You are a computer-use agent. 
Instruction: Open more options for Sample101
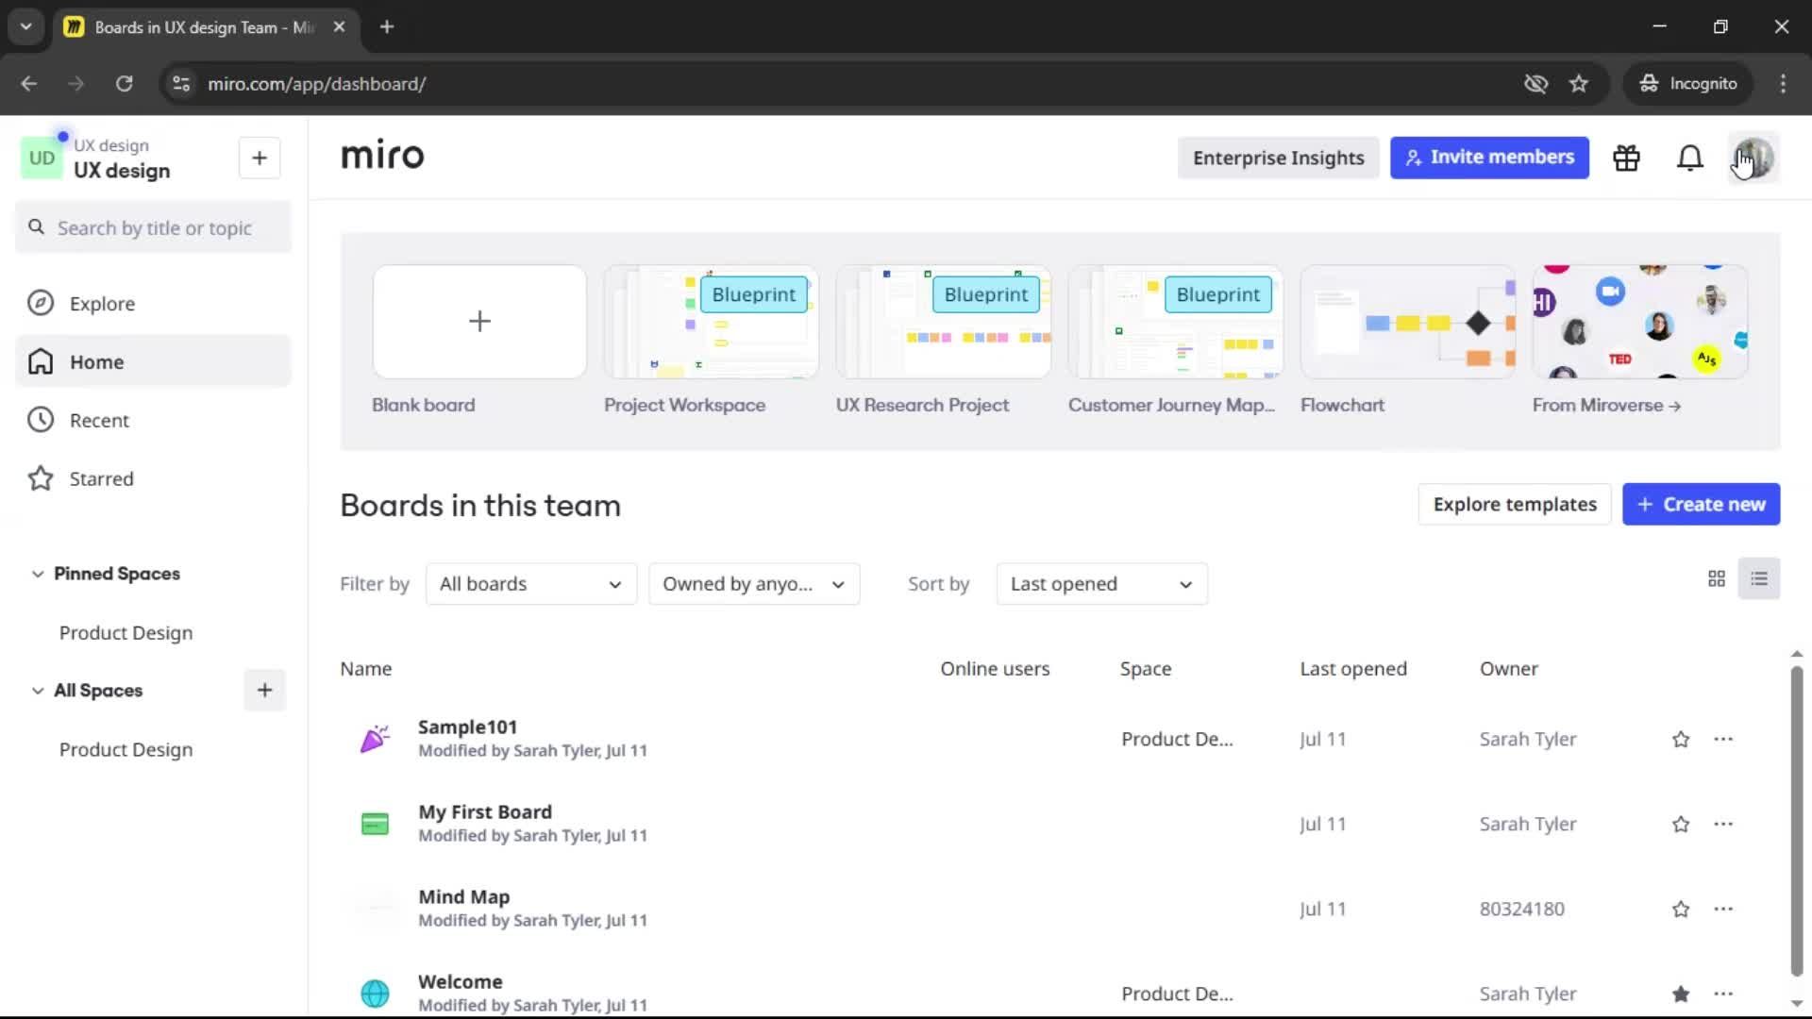coord(1723,739)
